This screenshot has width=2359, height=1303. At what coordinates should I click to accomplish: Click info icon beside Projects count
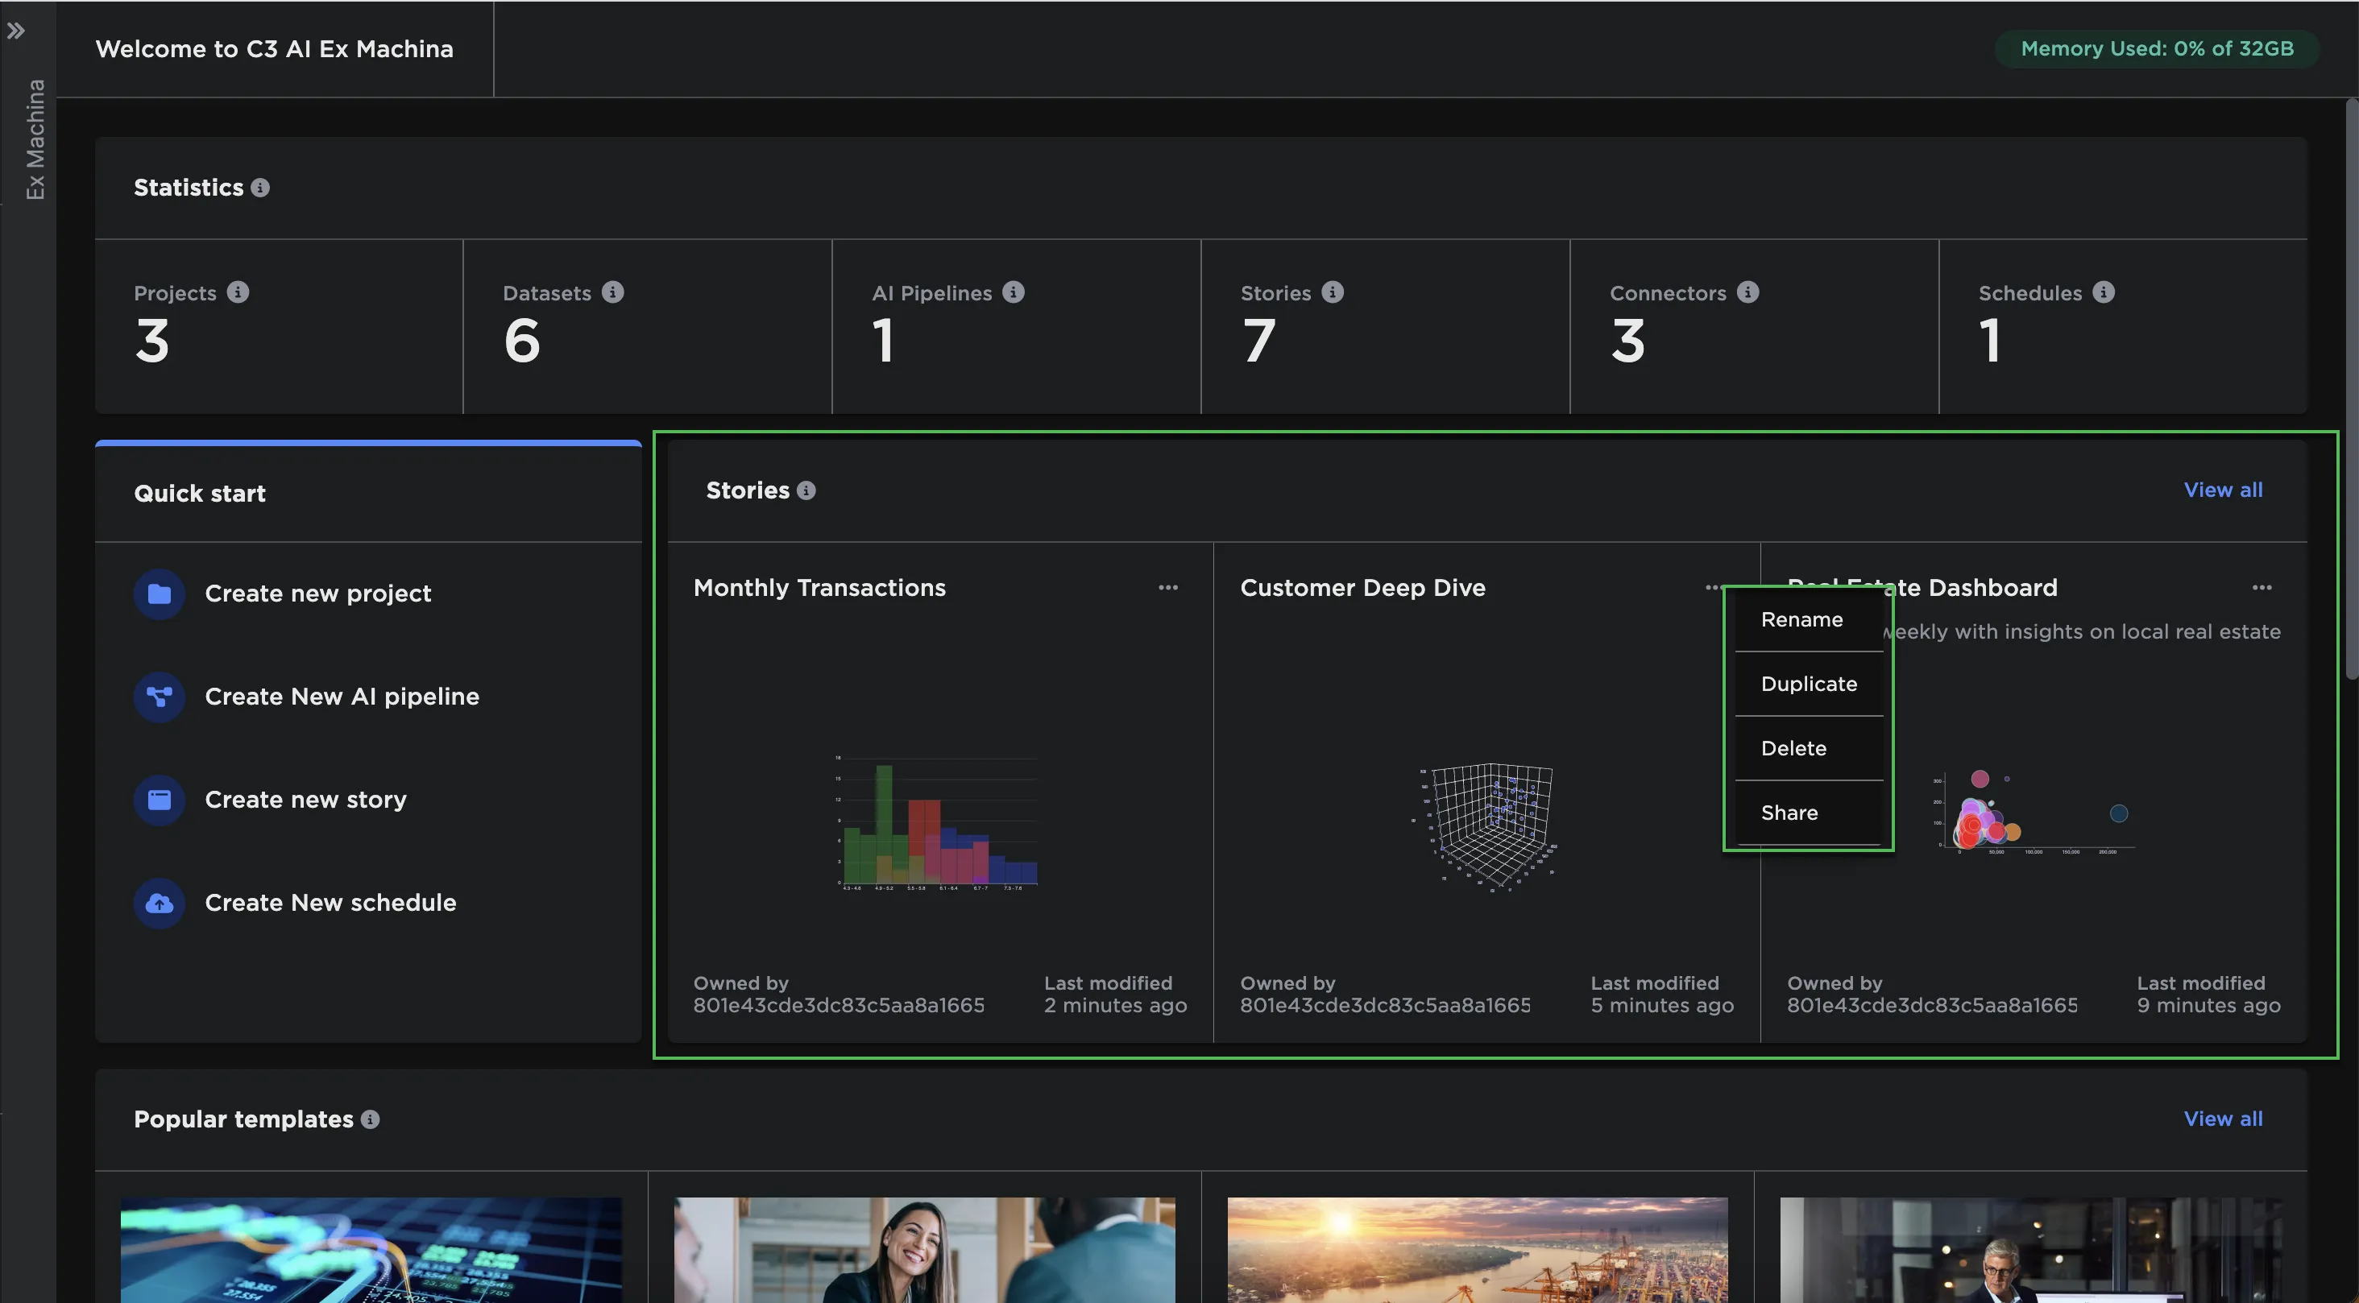(x=238, y=292)
